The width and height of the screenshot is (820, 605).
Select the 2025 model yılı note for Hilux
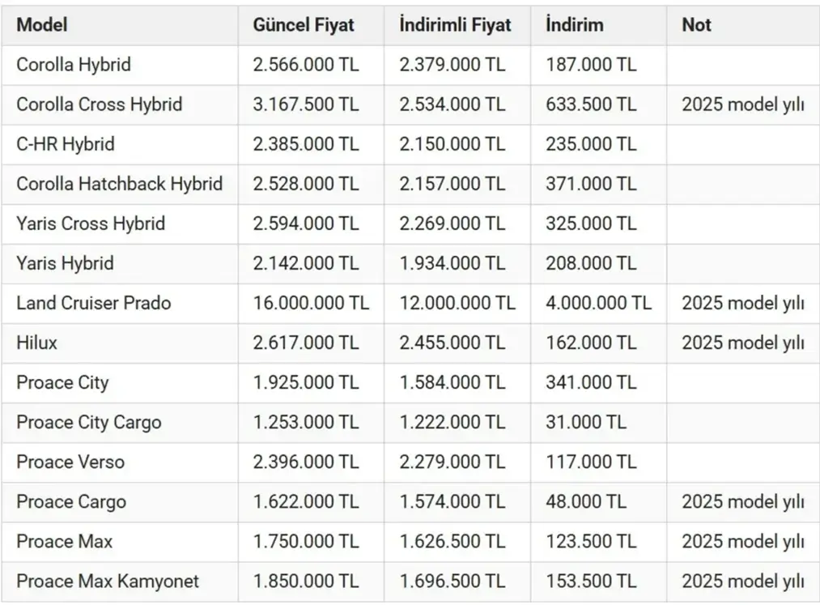point(743,343)
